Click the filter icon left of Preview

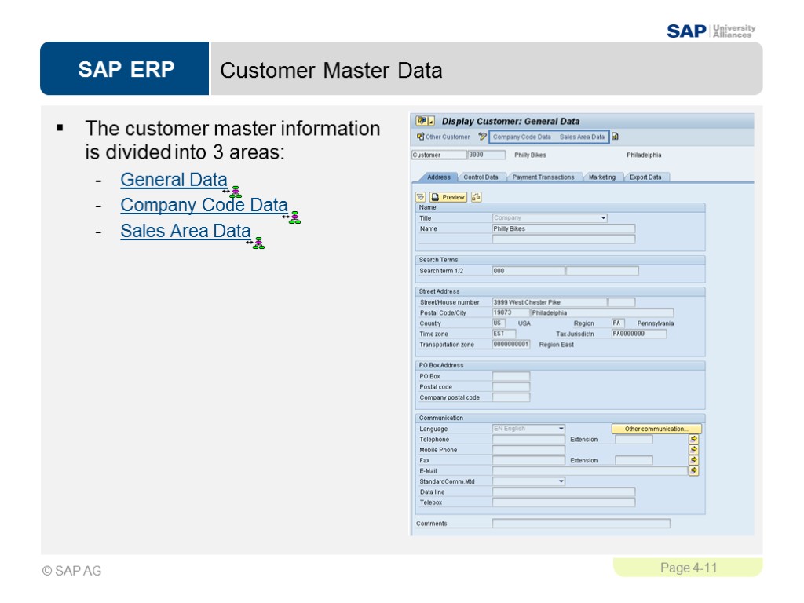tap(419, 197)
